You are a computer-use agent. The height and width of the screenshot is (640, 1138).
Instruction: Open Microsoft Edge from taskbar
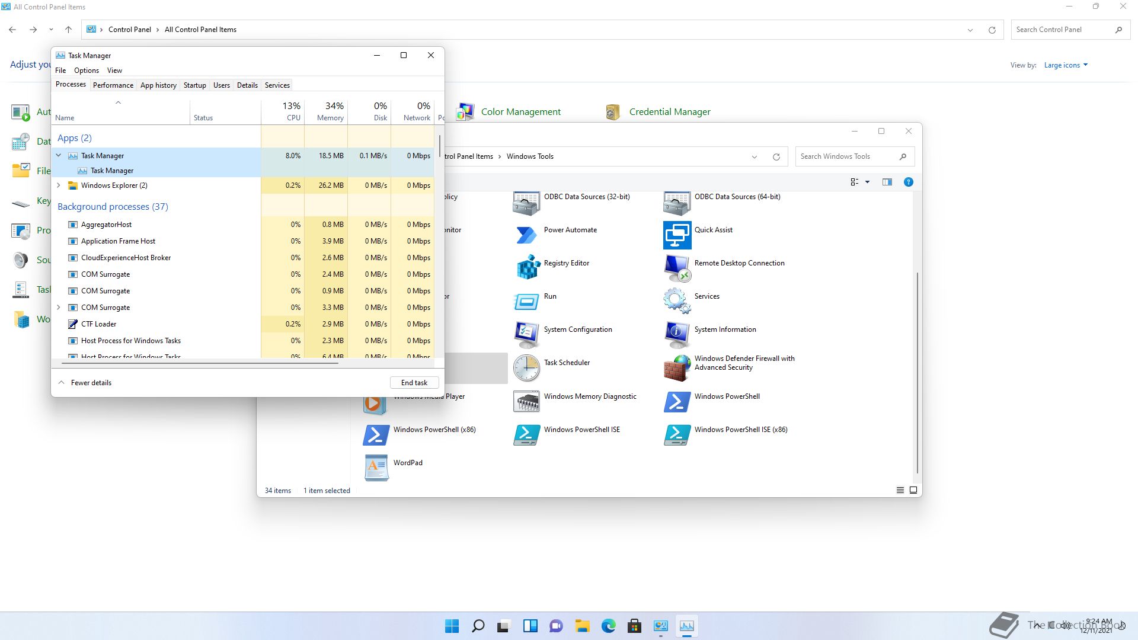click(608, 626)
